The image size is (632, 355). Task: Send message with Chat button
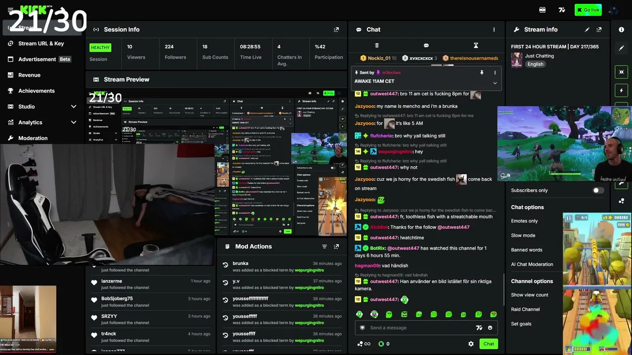click(x=488, y=344)
